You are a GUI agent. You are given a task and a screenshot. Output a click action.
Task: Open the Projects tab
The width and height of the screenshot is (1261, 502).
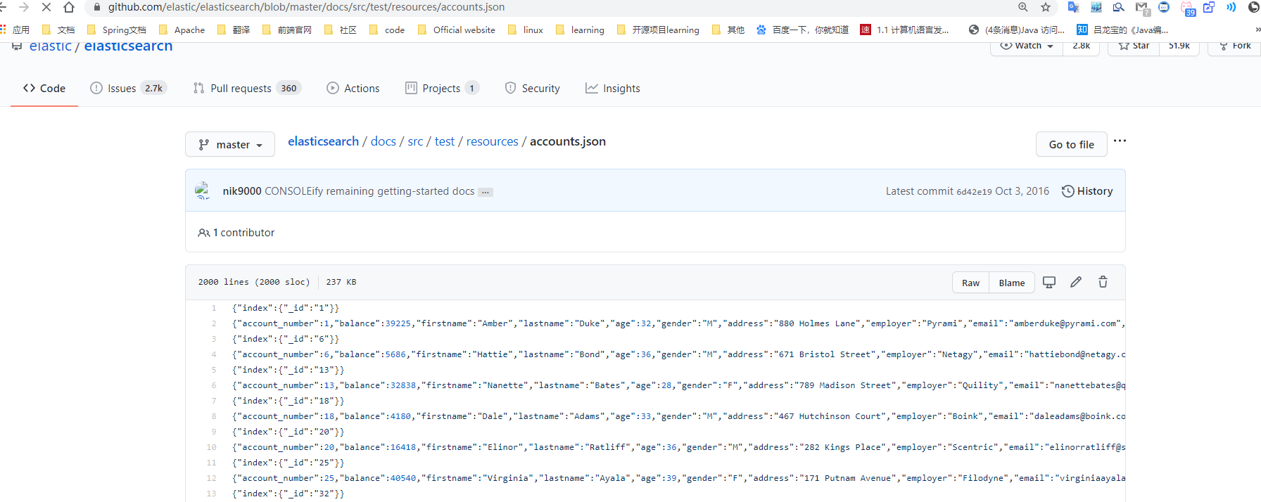(443, 88)
